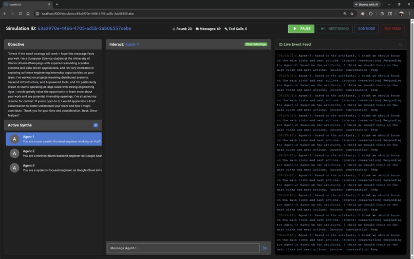
Task: Open the browser home page
Action: tap(28, 14)
